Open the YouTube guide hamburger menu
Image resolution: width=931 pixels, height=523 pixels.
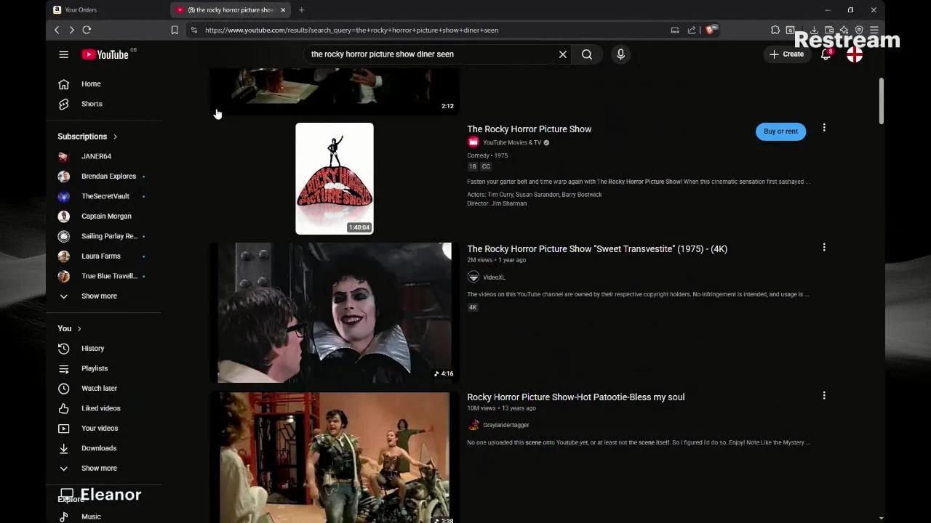[x=64, y=54]
